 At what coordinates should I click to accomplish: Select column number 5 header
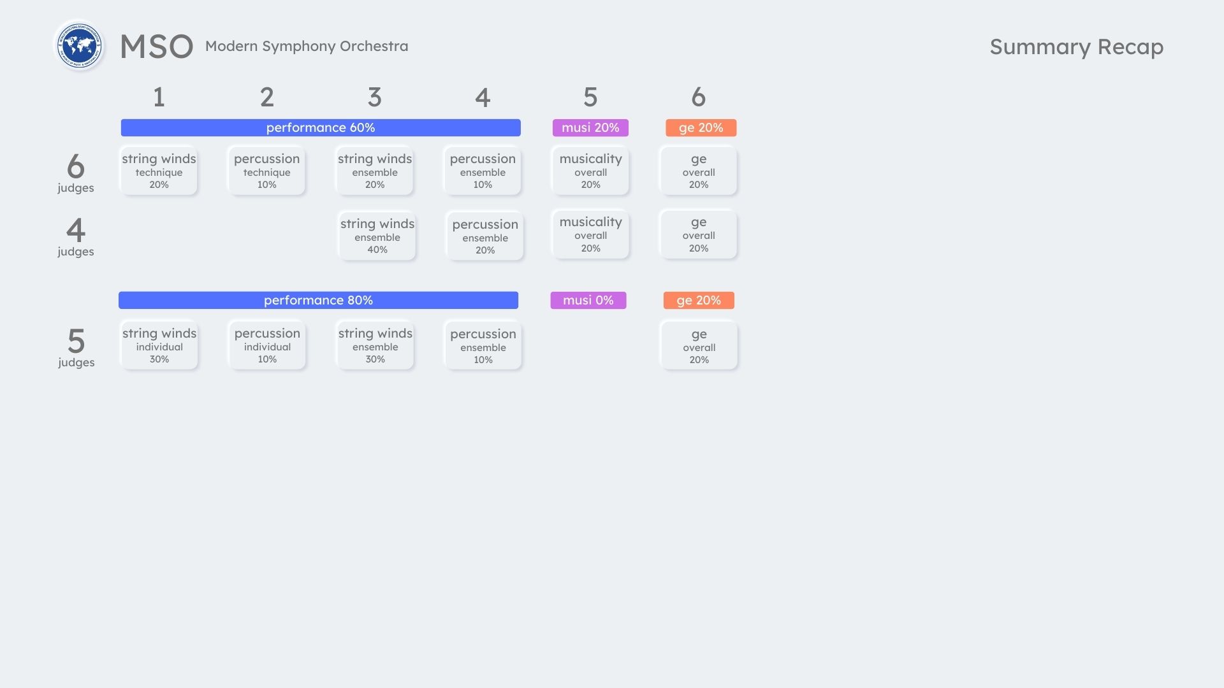[590, 97]
